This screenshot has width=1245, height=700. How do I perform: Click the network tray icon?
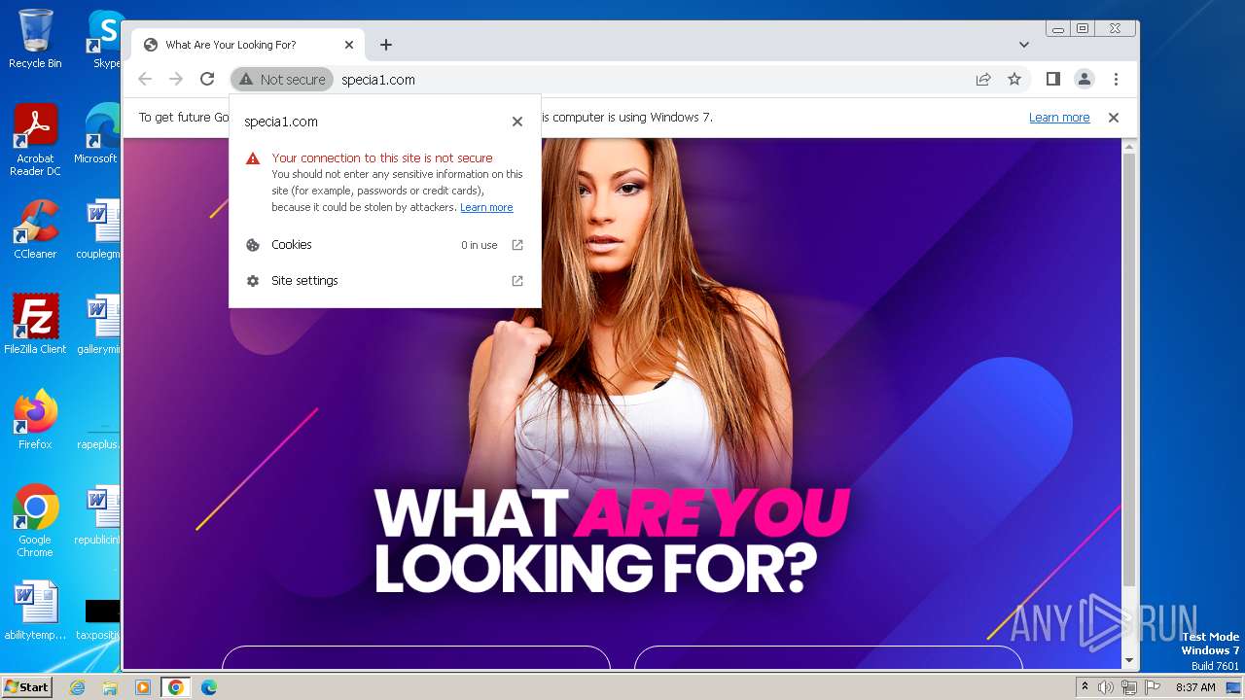1128,687
